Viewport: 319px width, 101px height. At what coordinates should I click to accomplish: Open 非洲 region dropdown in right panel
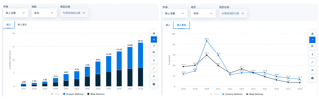pyautogui.click(x=203, y=13)
